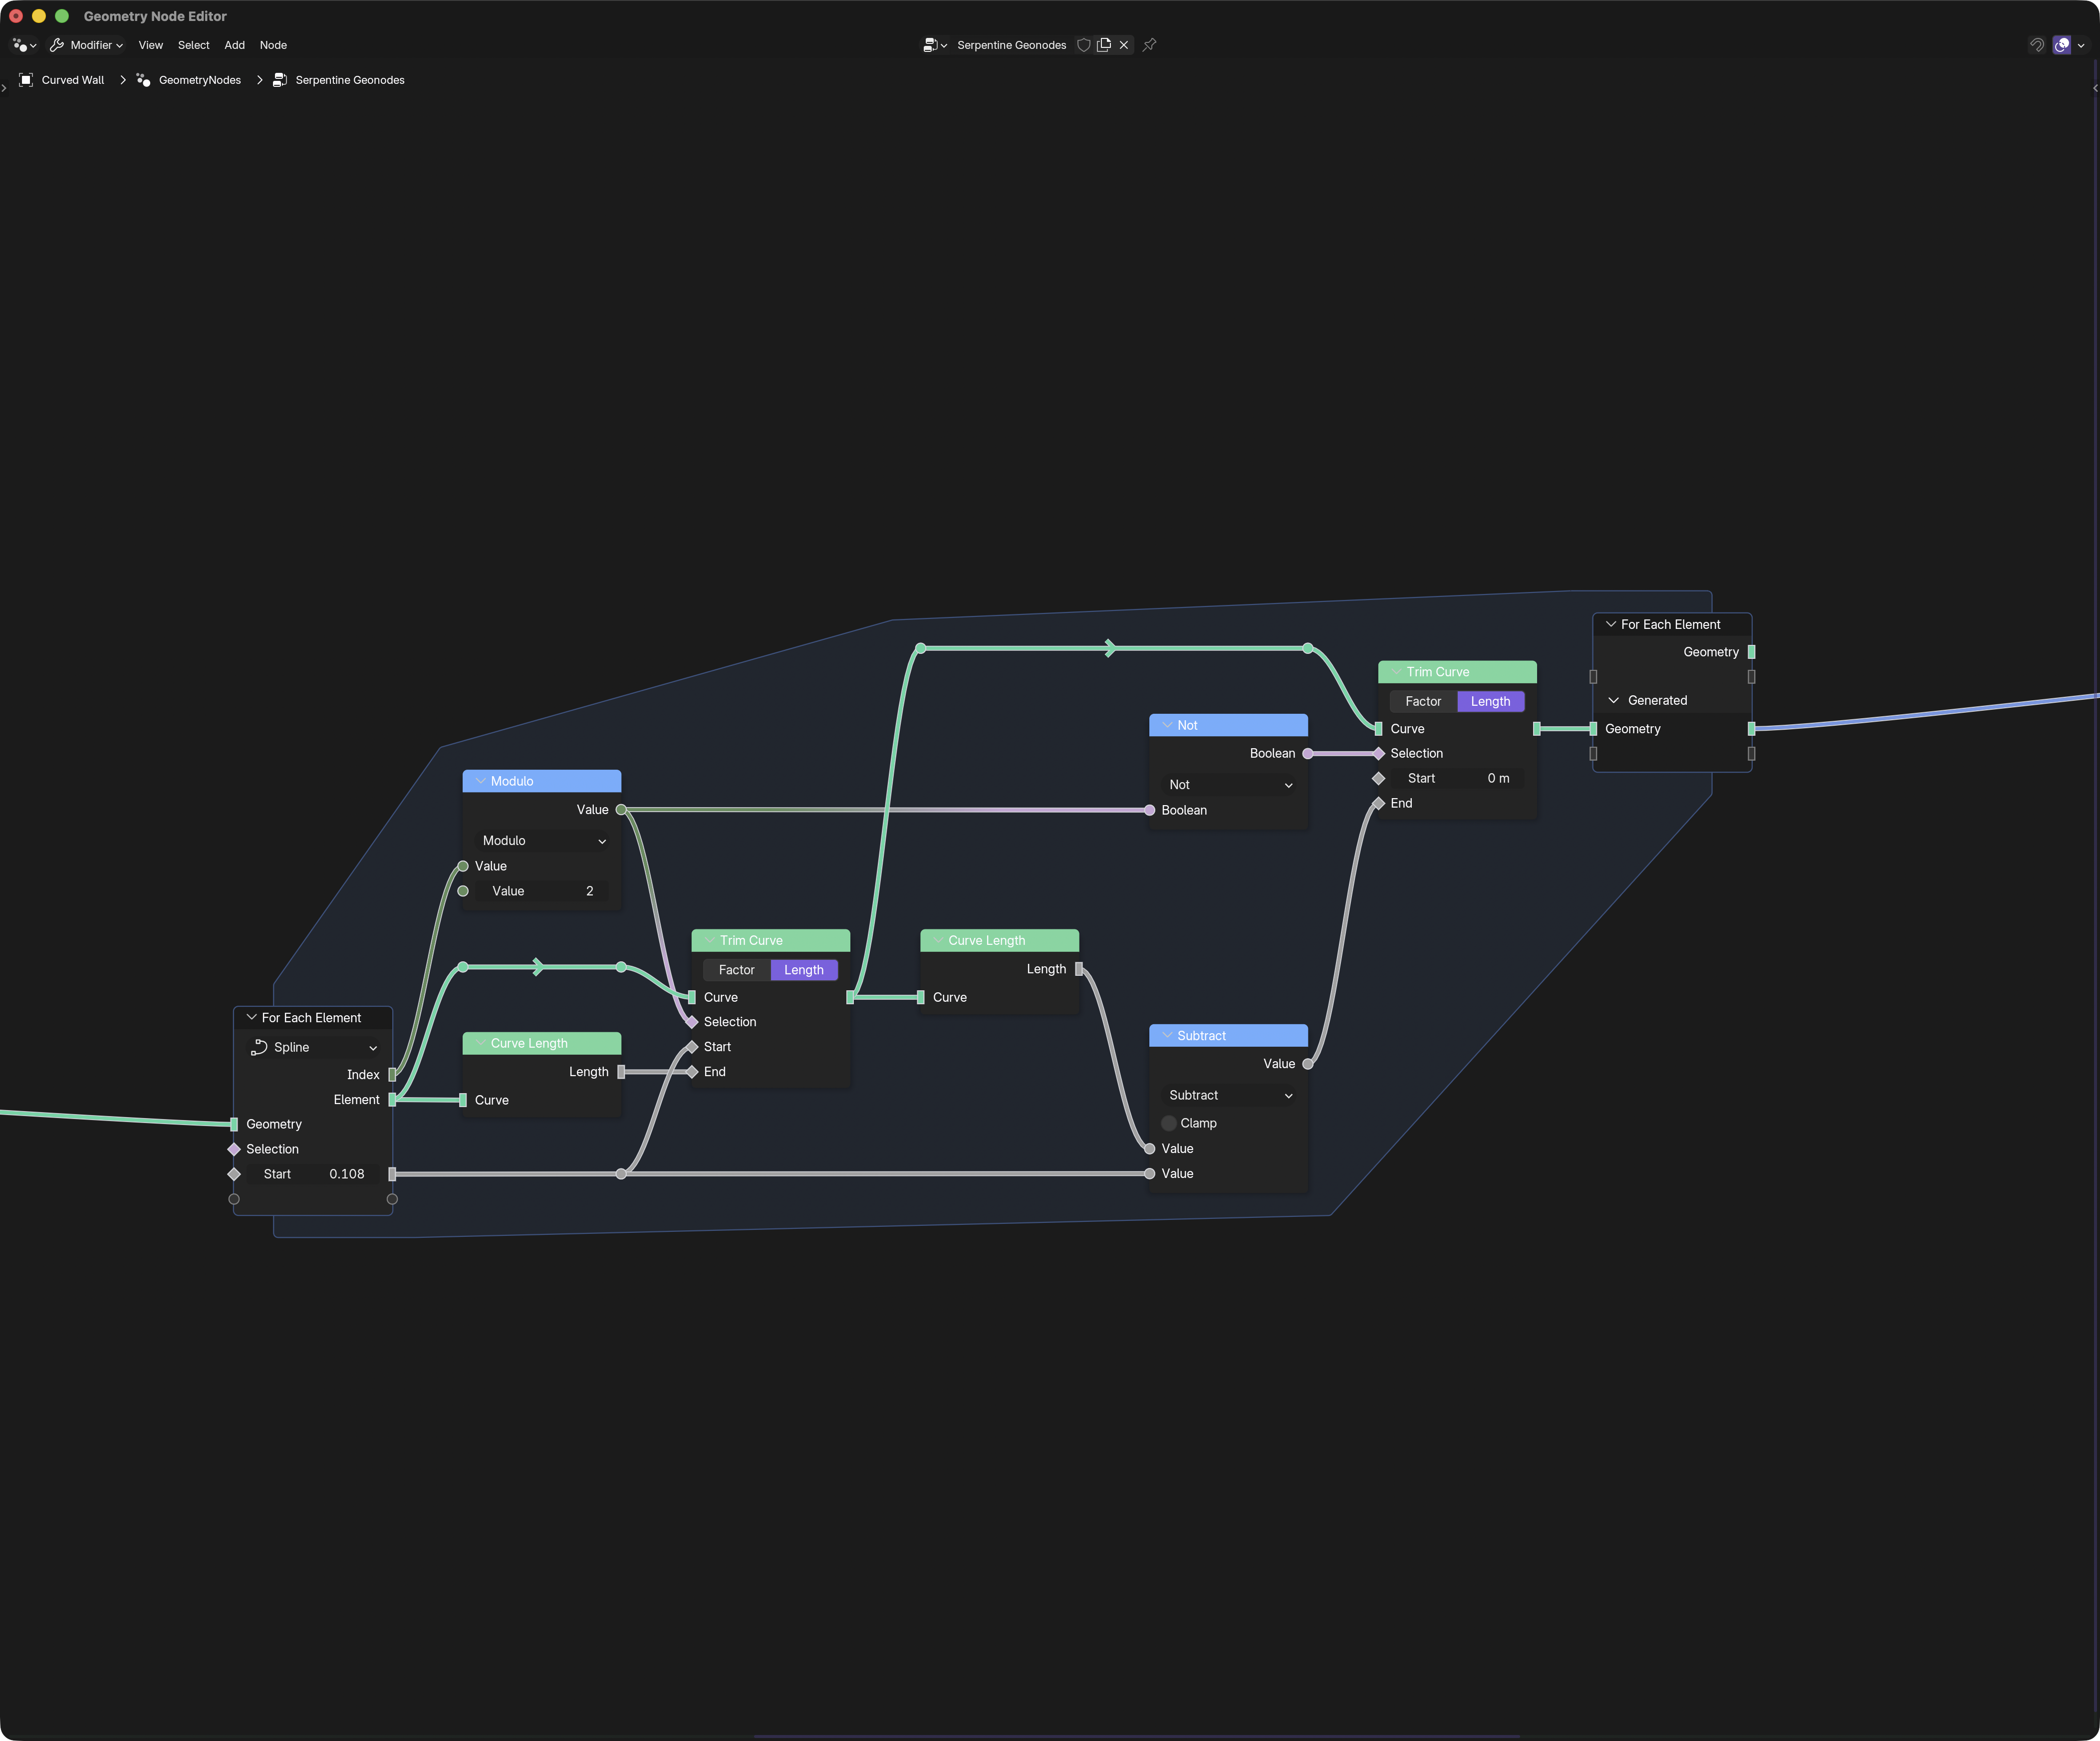
Task: Select Length mode in upper Trim Curve node
Action: (x=1491, y=701)
